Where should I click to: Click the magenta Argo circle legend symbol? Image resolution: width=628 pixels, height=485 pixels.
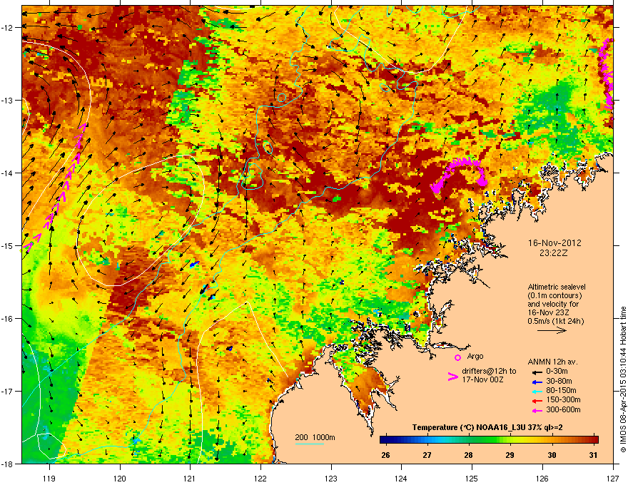(x=457, y=357)
